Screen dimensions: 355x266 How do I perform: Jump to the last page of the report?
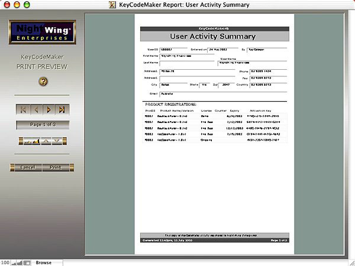[x=62, y=110]
